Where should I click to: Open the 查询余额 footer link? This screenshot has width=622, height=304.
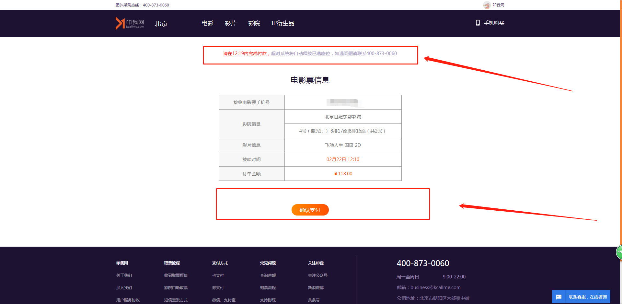pos(268,275)
